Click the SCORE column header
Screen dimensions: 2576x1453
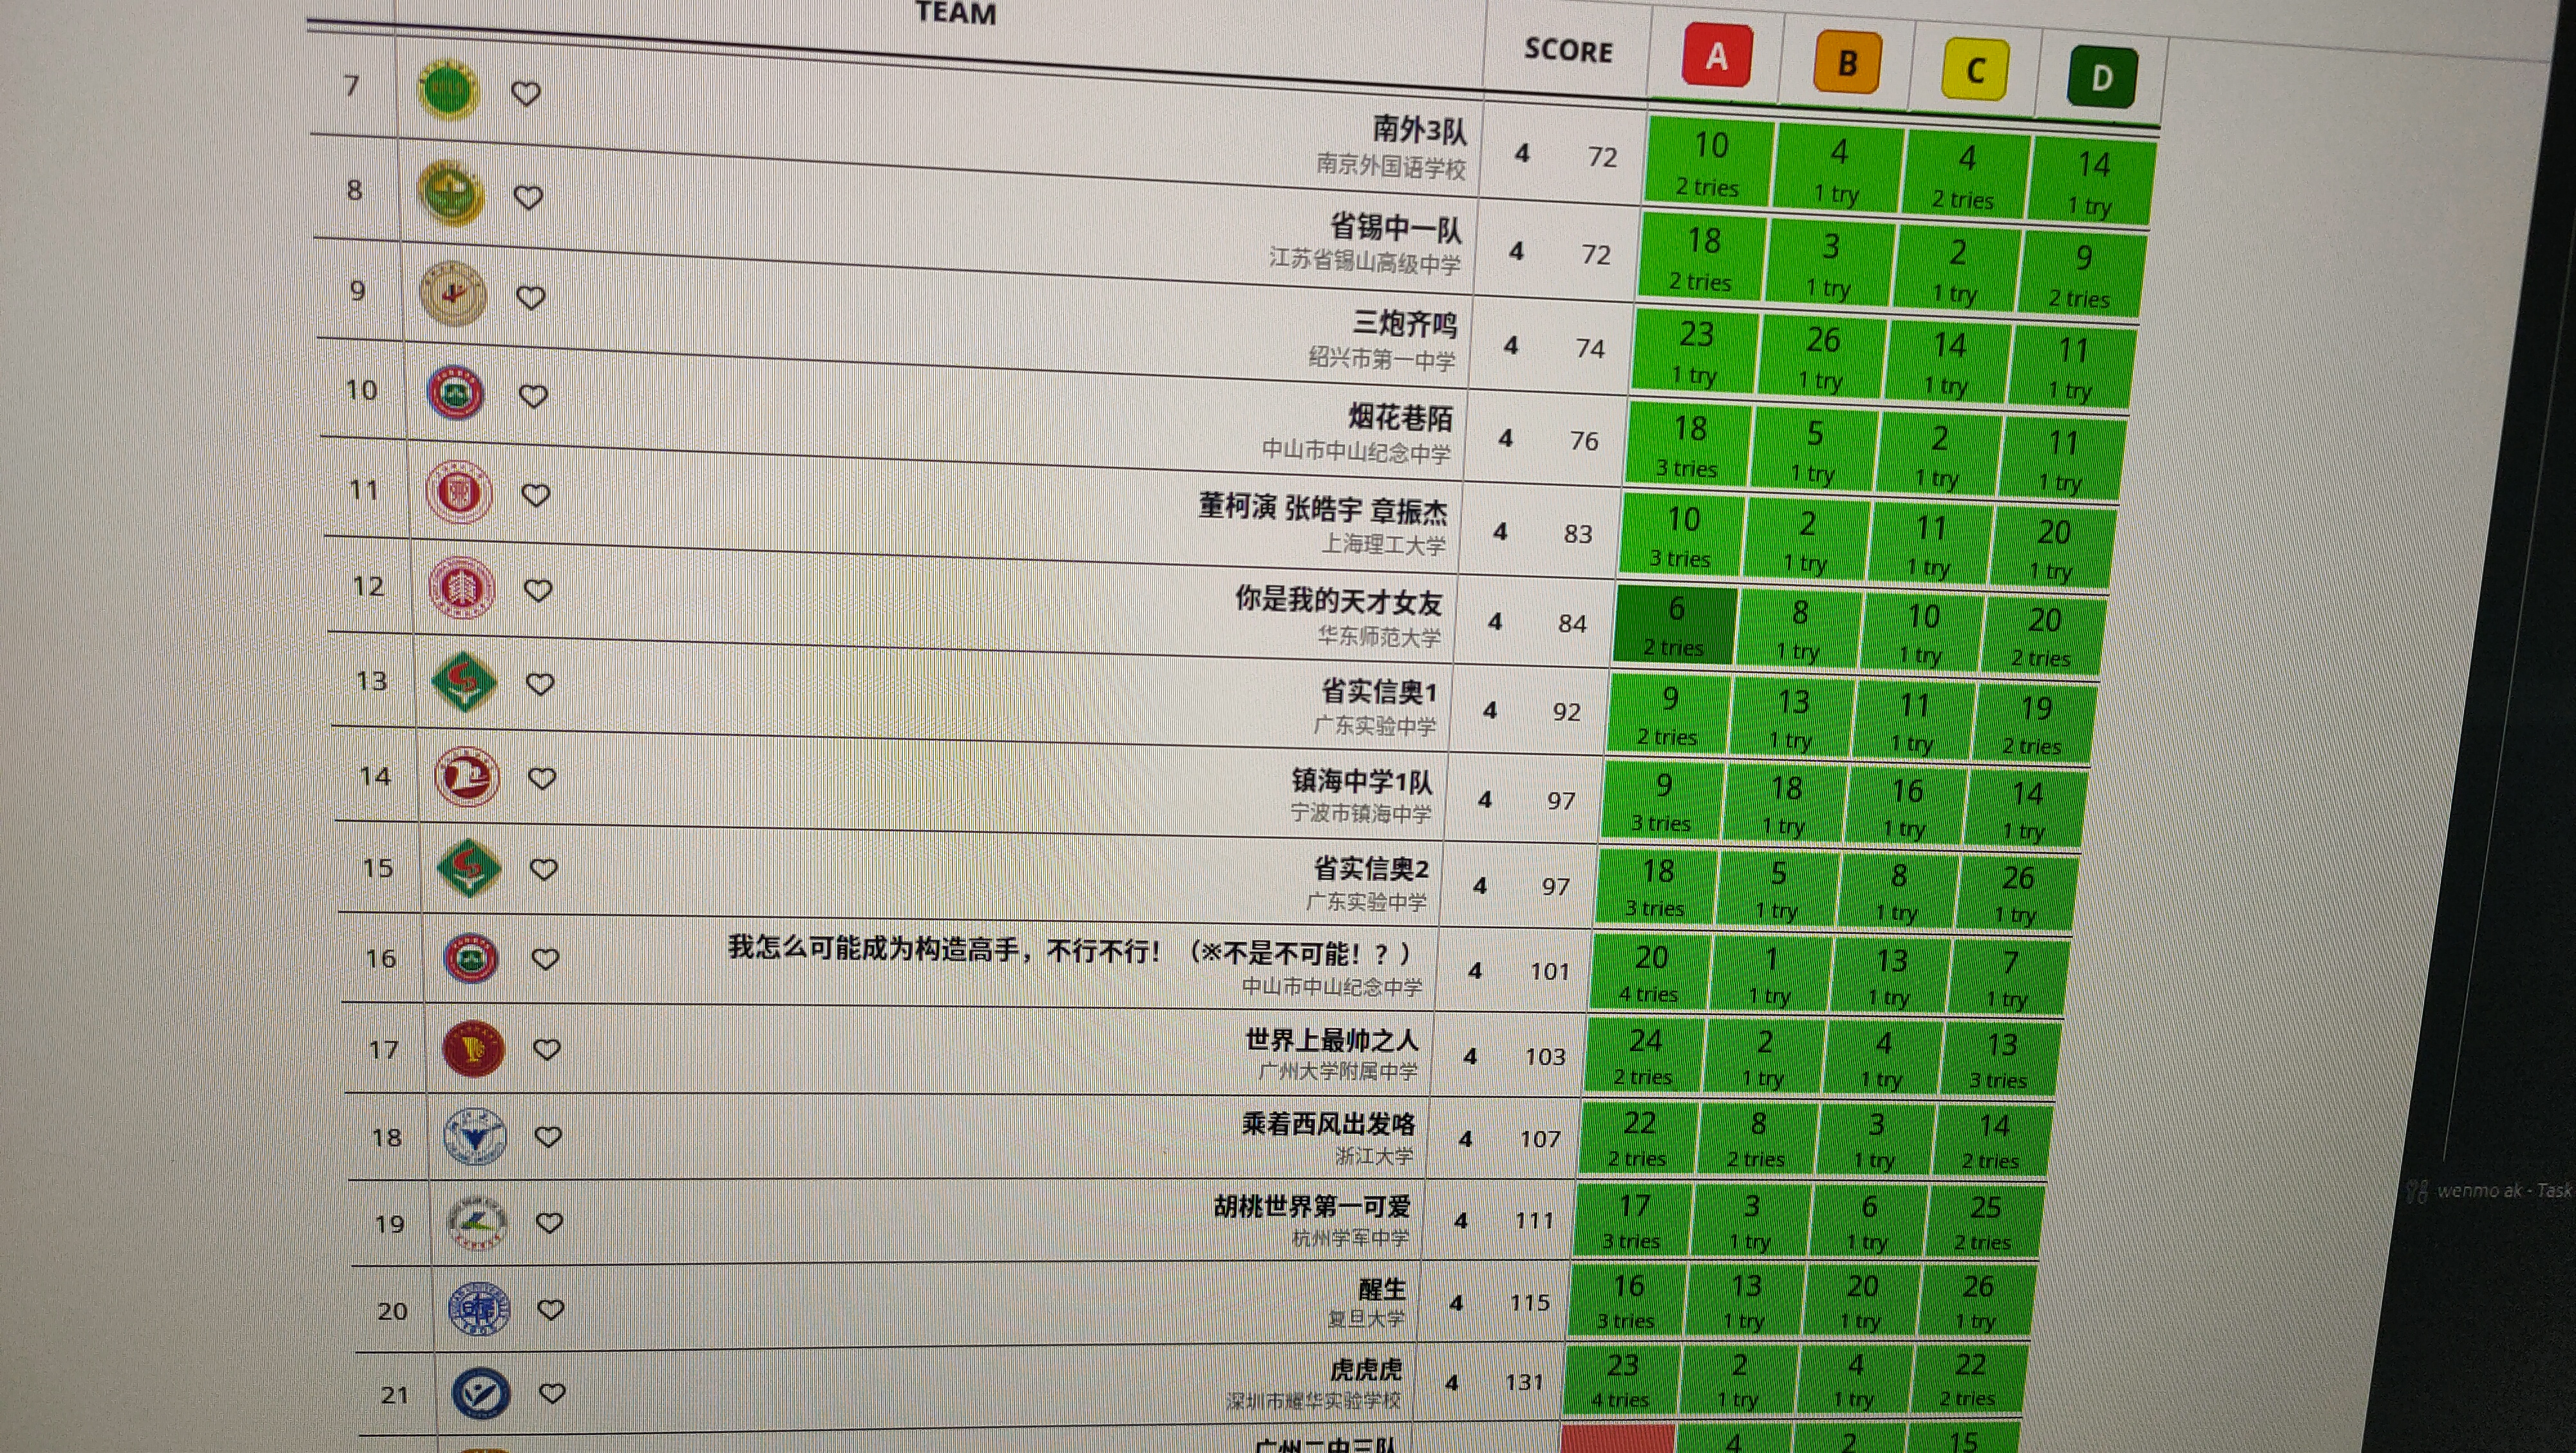coord(1568,50)
